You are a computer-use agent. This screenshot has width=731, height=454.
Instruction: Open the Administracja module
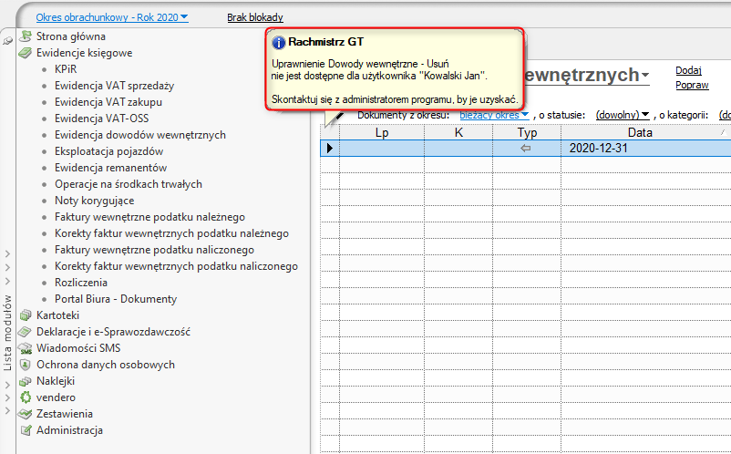(69, 430)
